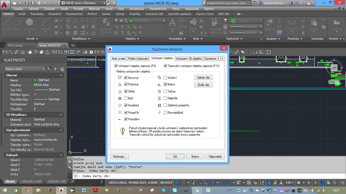Viewport: 346px width, 194px height.
Task: Click the Open file quick-access icon
Action: [x=21, y=3]
